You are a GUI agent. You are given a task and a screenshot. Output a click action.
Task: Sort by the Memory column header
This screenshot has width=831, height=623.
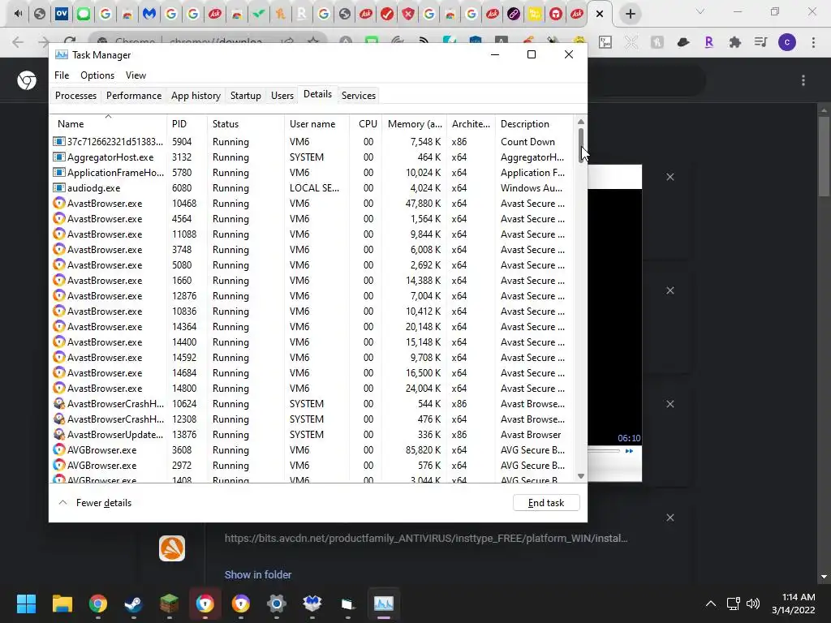(415, 124)
